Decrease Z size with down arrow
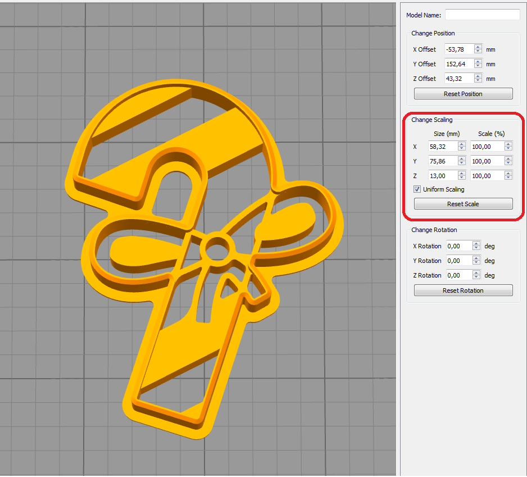The height and width of the screenshot is (477, 527). (462, 178)
